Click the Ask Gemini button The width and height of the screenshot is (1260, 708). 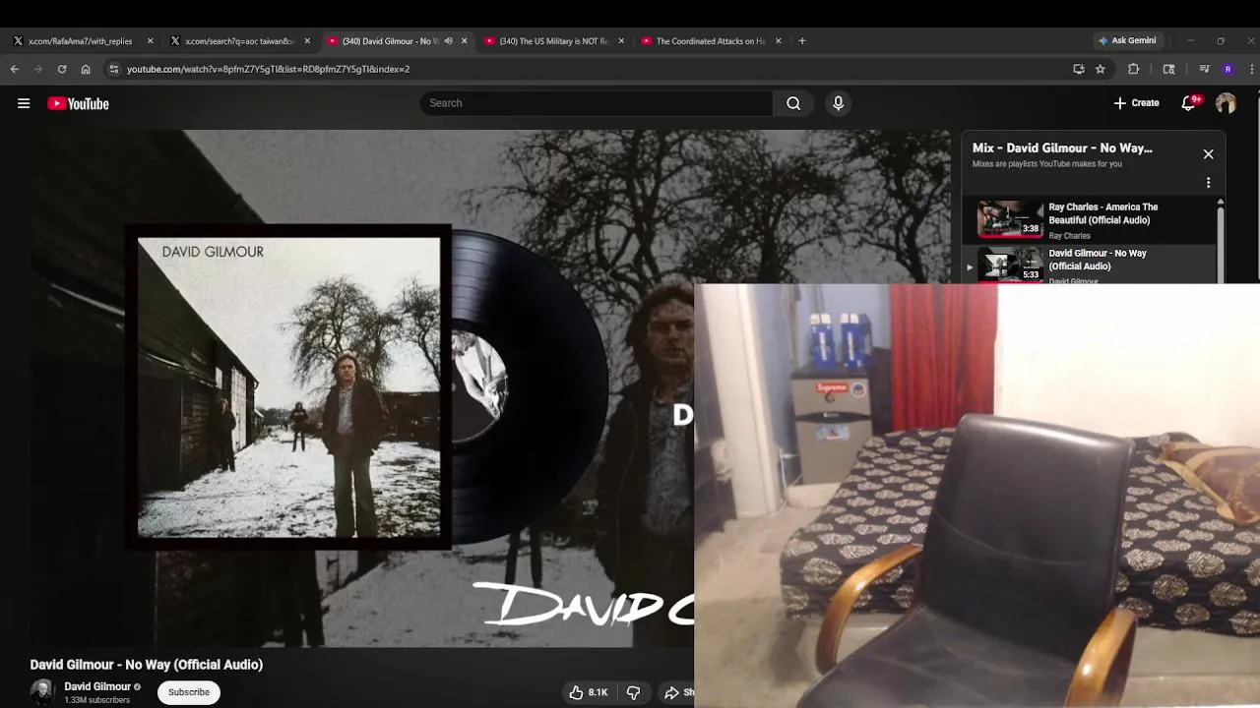click(1127, 41)
